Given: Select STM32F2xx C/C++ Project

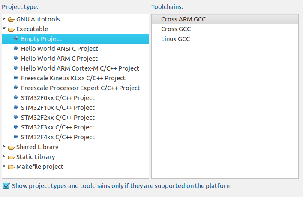Looking at the screenshot, I should (x=58, y=118).
